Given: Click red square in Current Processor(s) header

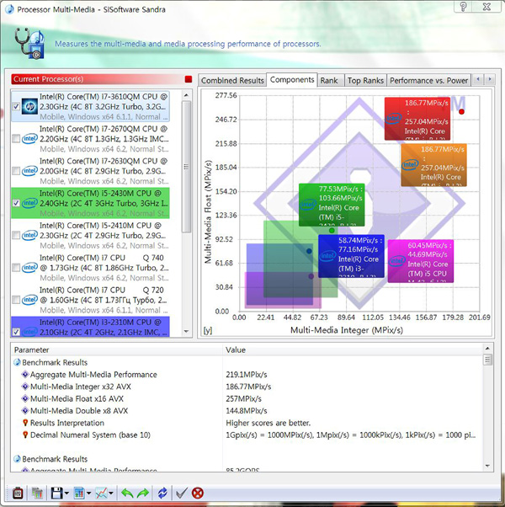Looking at the screenshot, I should click(x=188, y=79).
